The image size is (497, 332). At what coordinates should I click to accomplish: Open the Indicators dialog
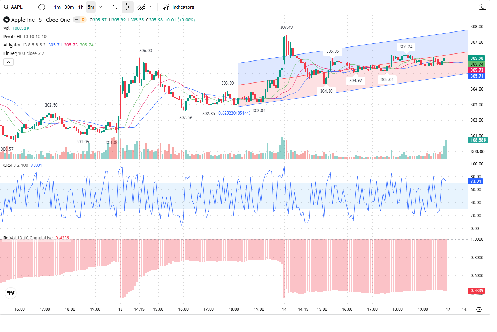178,7
